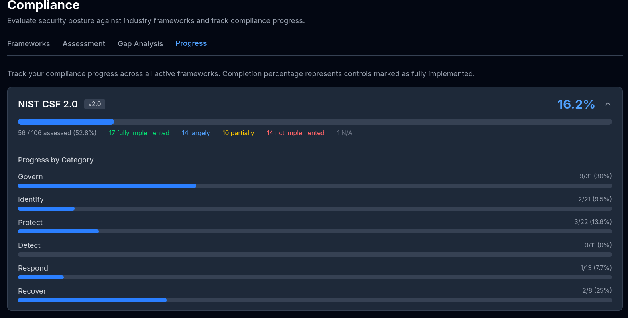This screenshot has height=318, width=628.
Task: Select the active Progress tab
Action: (191, 44)
